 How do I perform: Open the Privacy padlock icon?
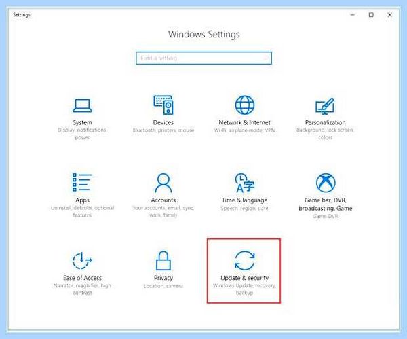163,260
